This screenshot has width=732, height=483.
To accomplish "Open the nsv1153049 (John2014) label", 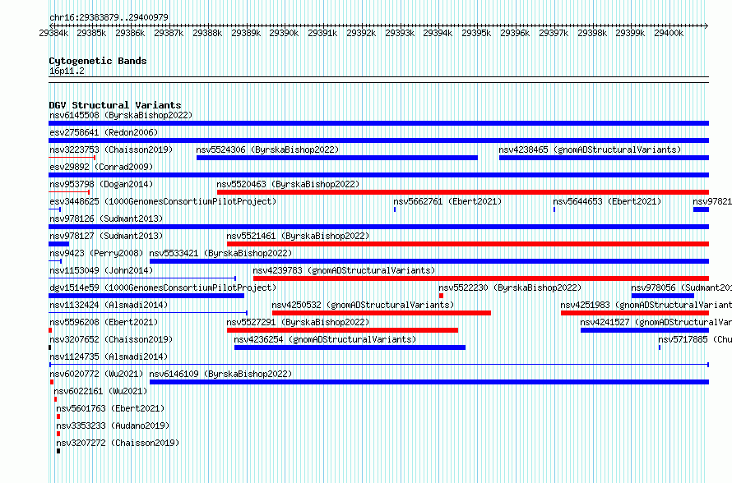I will coord(101,270).
